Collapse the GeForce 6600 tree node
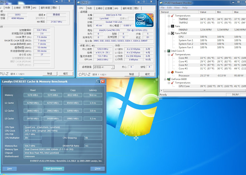Viewport: 246px width, 175px height. [165, 79]
